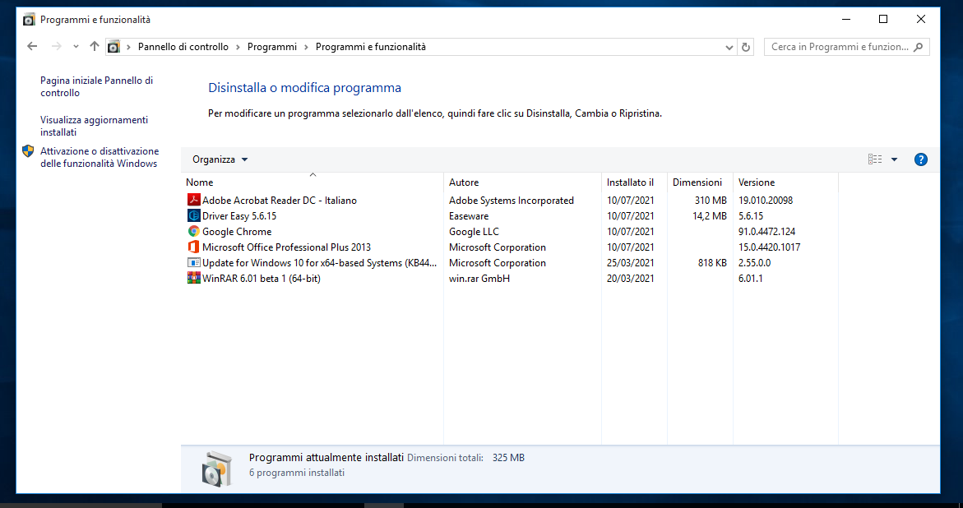Viewport: 963px width, 508px height.
Task: Click the view options list icon
Action: pos(875,159)
